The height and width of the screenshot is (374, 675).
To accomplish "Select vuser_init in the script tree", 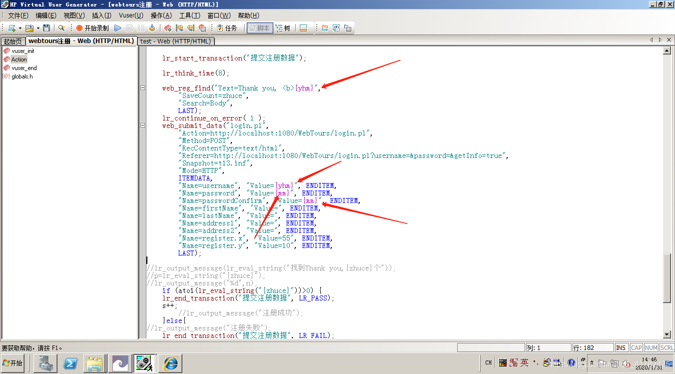I will pyautogui.click(x=22, y=51).
